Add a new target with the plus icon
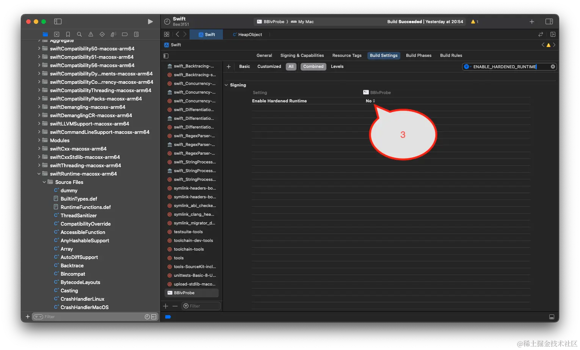Viewport: 580px width, 350px height. pos(166,306)
